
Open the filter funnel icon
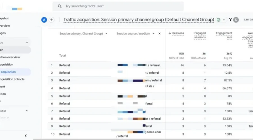[231, 20]
